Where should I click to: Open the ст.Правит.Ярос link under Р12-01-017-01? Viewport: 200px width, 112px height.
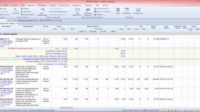coord(7,81)
